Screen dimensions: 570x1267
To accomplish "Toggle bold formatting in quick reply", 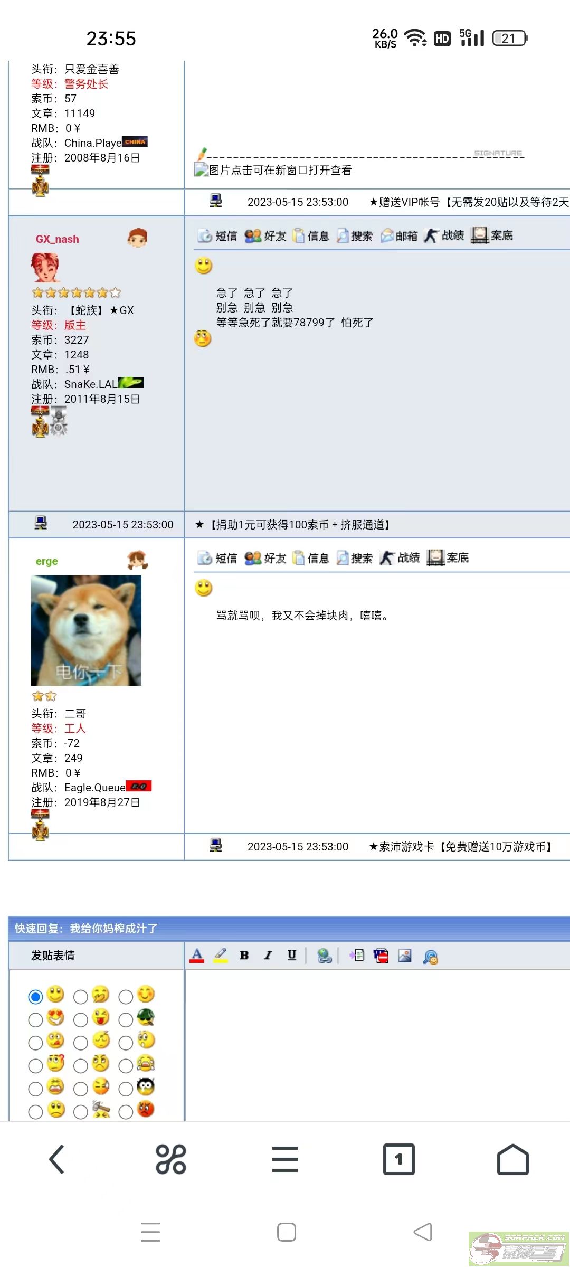I will pyautogui.click(x=244, y=956).
